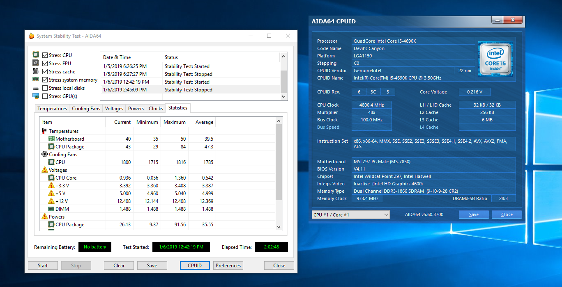Click the FPU icon beside Stress FPU
Image resolution: width=562 pixels, height=287 pixels.
(36, 63)
